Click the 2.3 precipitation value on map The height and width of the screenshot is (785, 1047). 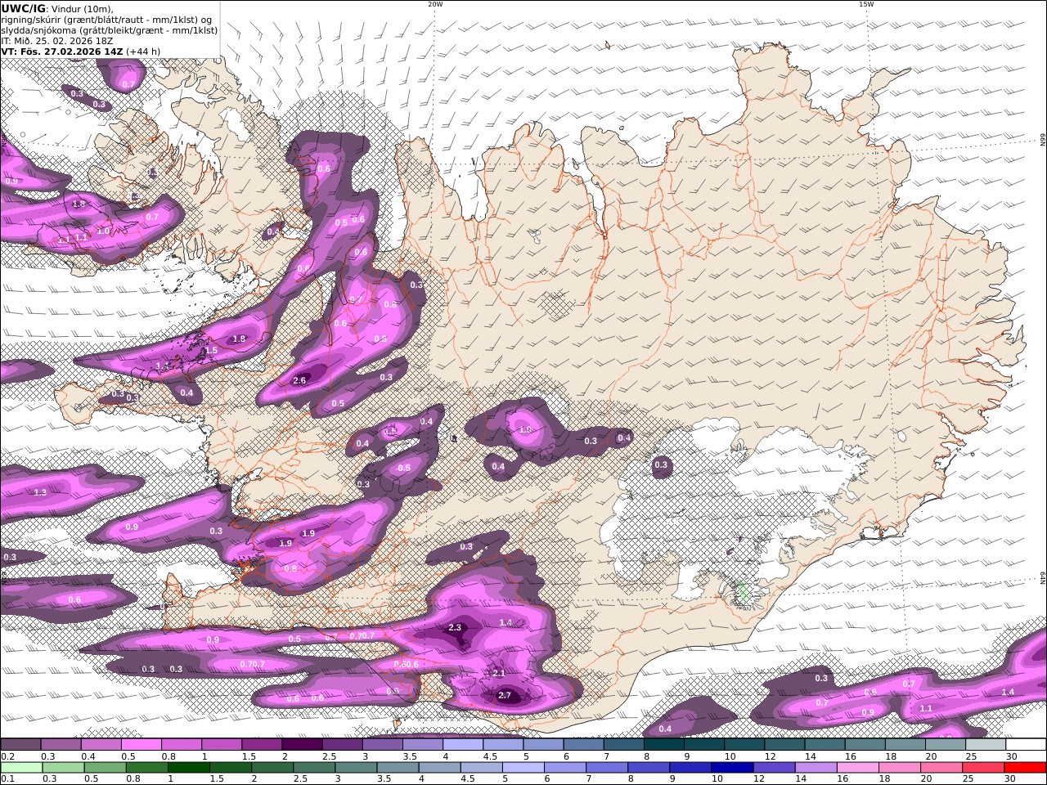[456, 628]
